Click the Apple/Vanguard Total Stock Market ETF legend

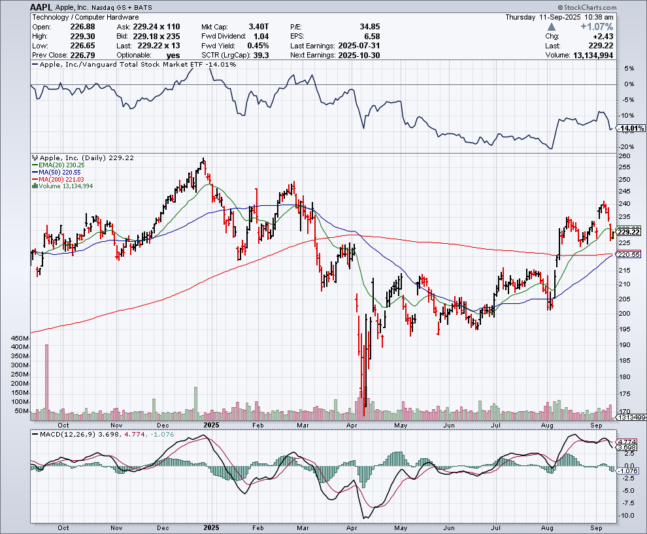(x=134, y=64)
